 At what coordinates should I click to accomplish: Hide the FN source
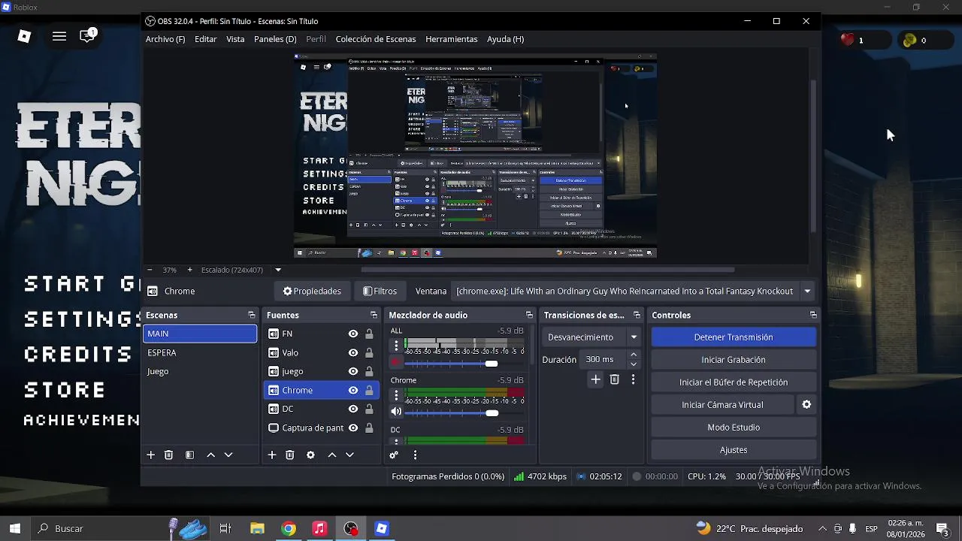(x=352, y=334)
